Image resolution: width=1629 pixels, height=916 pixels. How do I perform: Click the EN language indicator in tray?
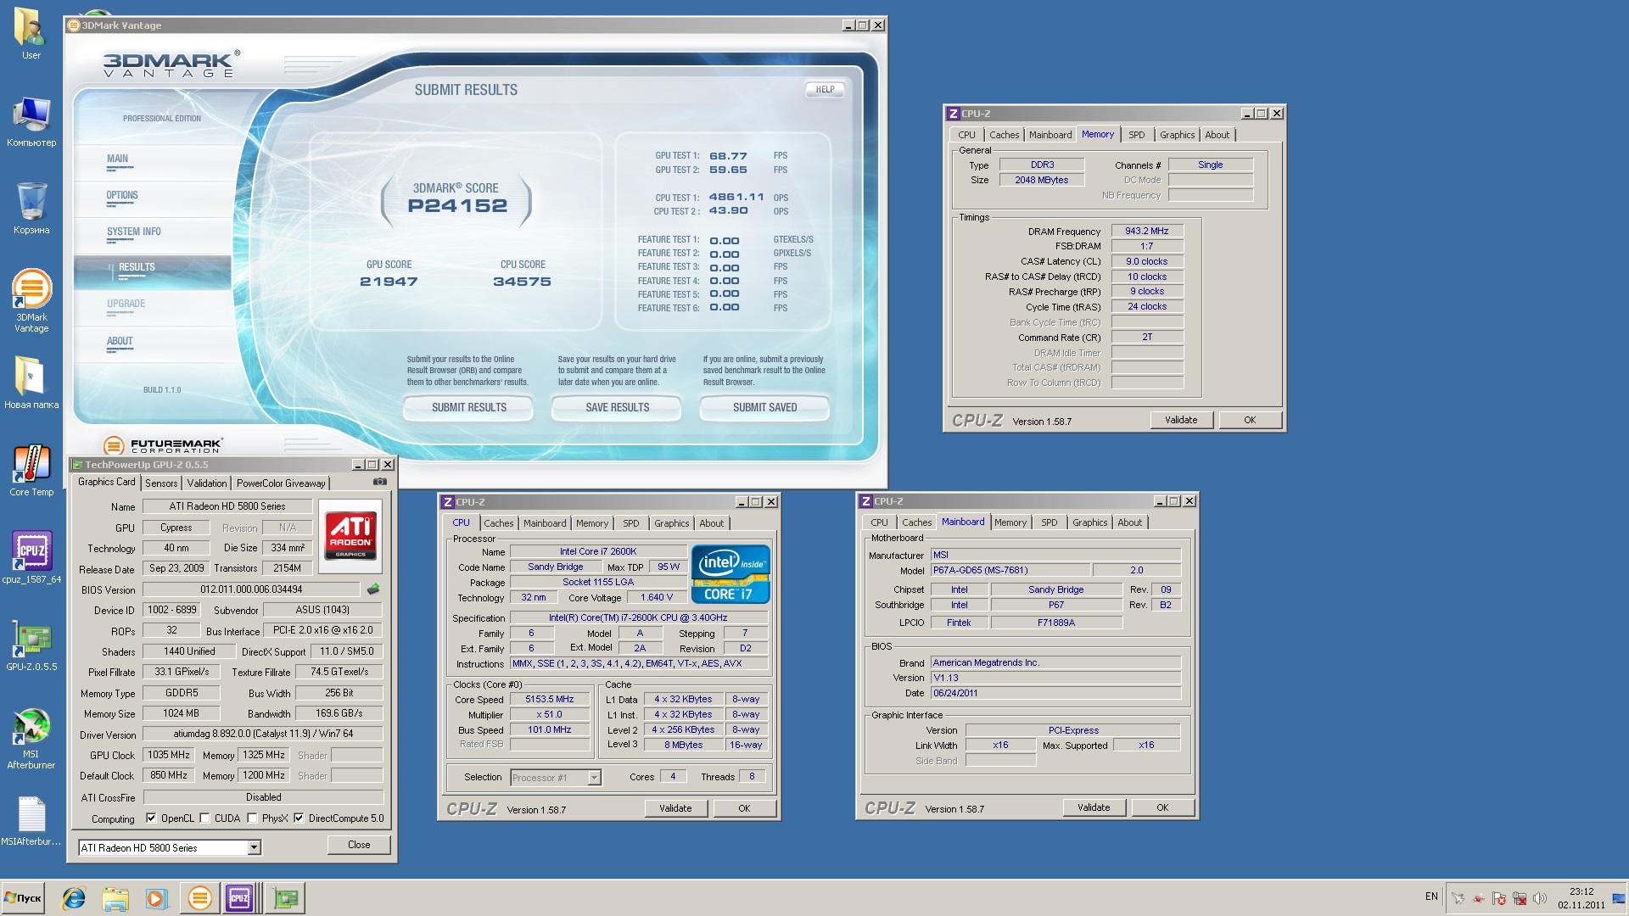[x=1431, y=896]
